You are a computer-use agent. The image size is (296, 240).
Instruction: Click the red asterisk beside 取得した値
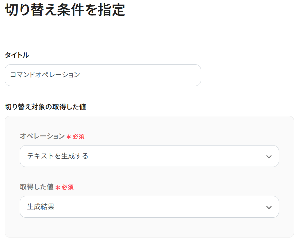tap(58, 187)
